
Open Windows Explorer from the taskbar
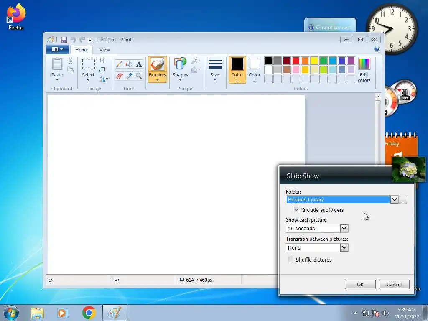tap(37, 313)
